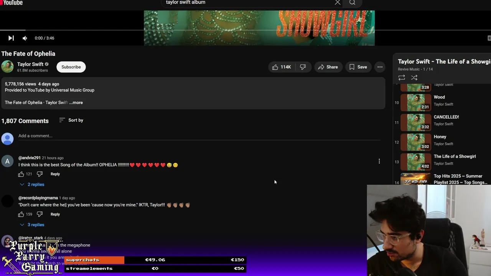Toggle playlist shuffle
Screen dimensions: 491x276
414,77
